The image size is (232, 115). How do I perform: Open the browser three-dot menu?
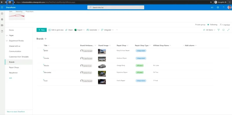coord(230,2)
